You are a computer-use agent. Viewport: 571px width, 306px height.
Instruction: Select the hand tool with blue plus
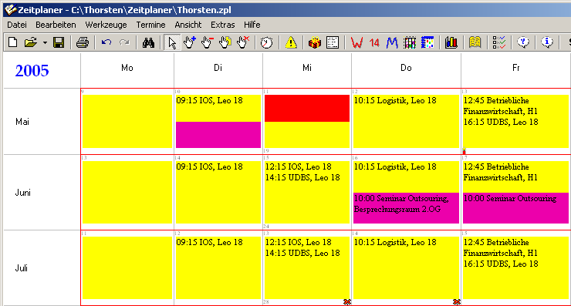[x=189, y=42]
